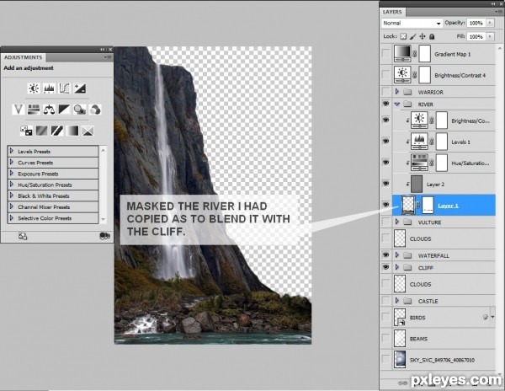
Task: Click the Brightness/Contrast 4 layer thumbnail
Action: [402, 75]
